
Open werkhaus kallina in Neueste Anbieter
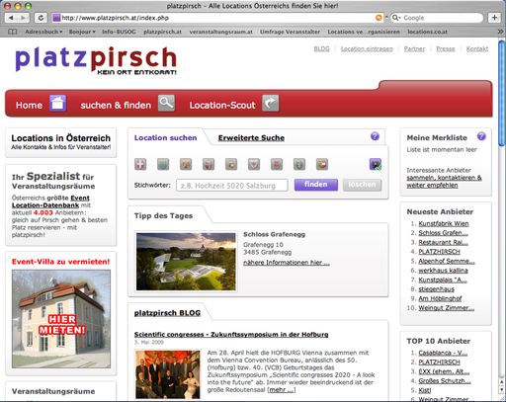coord(443,271)
